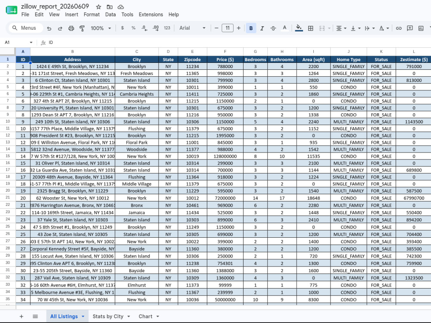This screenshot has width=431, height=323.
Task: Open the Chart tab dropdown arrow
Action: point(158,317)
